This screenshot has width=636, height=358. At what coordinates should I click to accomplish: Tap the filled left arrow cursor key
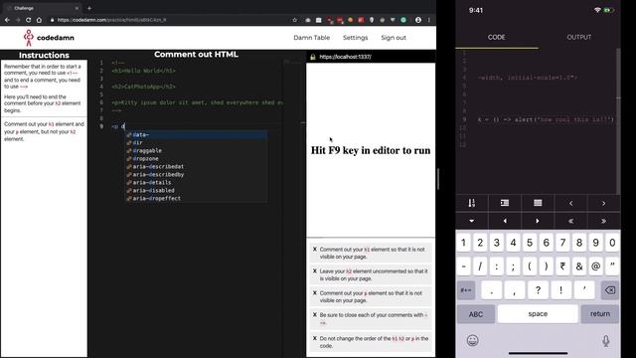pyautogui.click(x=505, y=221)
